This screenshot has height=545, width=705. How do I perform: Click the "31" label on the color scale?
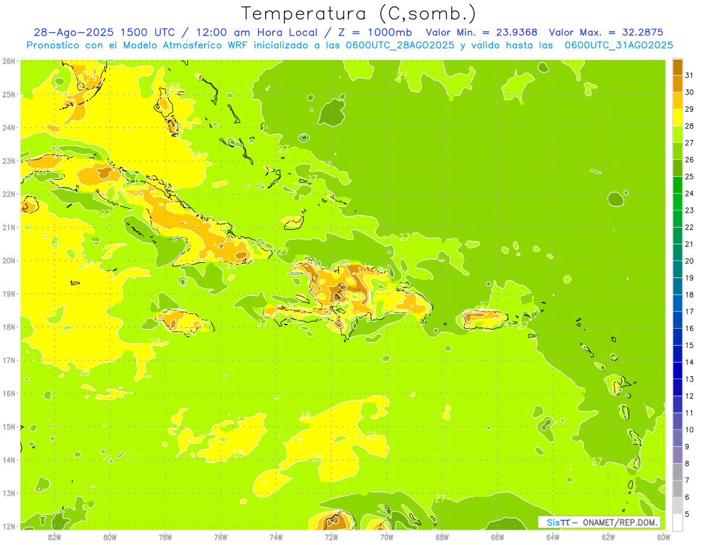point(689,75)
